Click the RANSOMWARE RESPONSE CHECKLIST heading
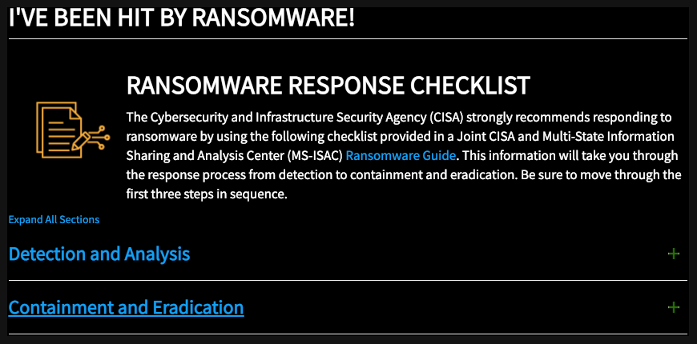 [x=328, y=86]
